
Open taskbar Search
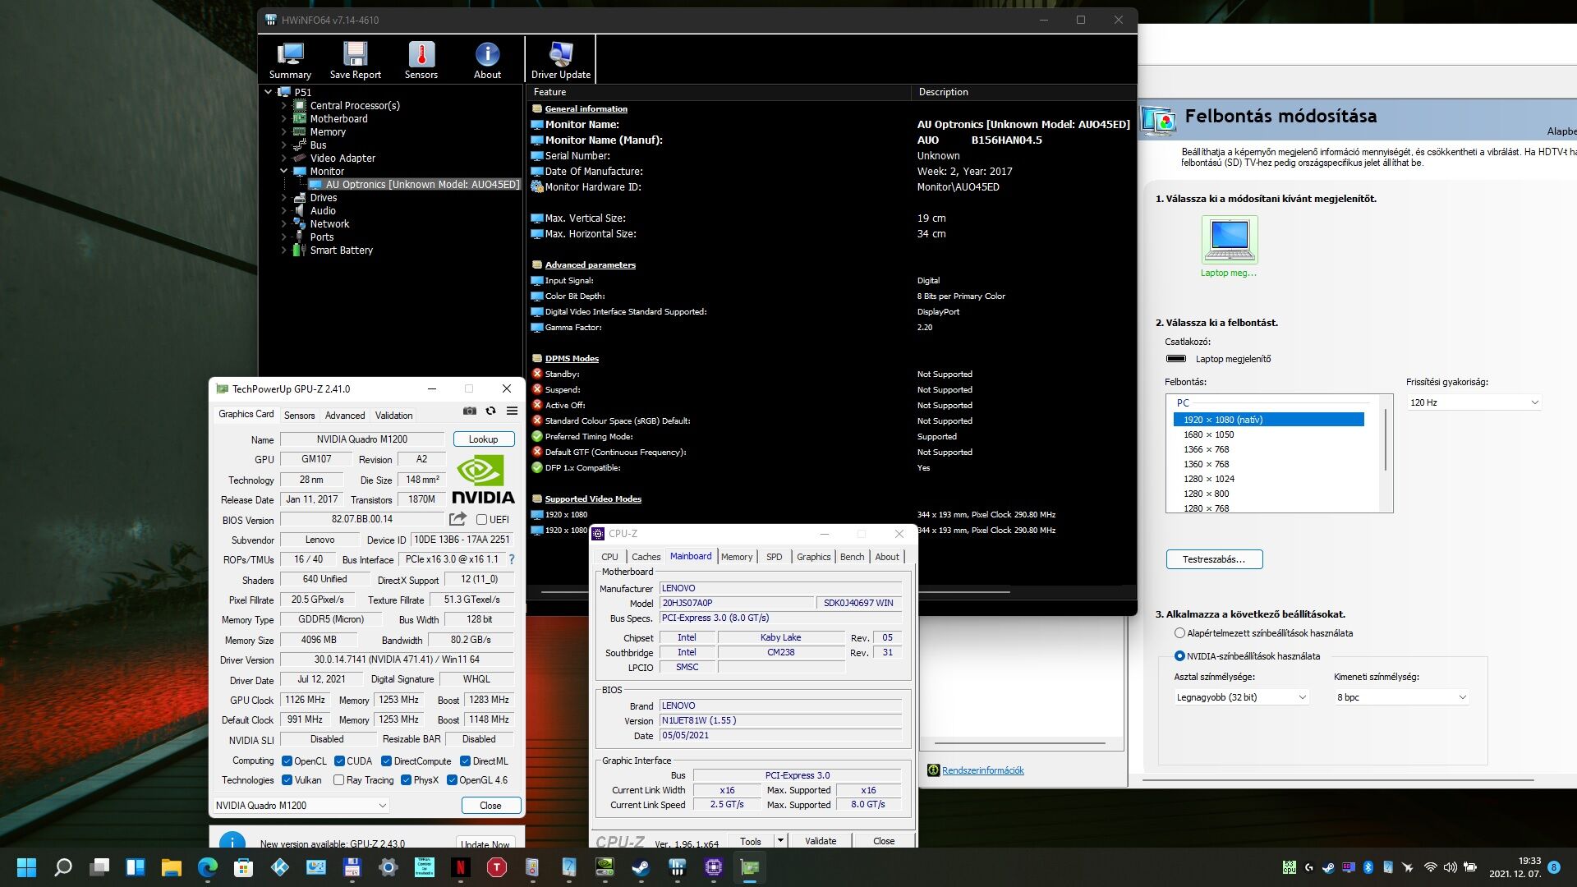63,867
